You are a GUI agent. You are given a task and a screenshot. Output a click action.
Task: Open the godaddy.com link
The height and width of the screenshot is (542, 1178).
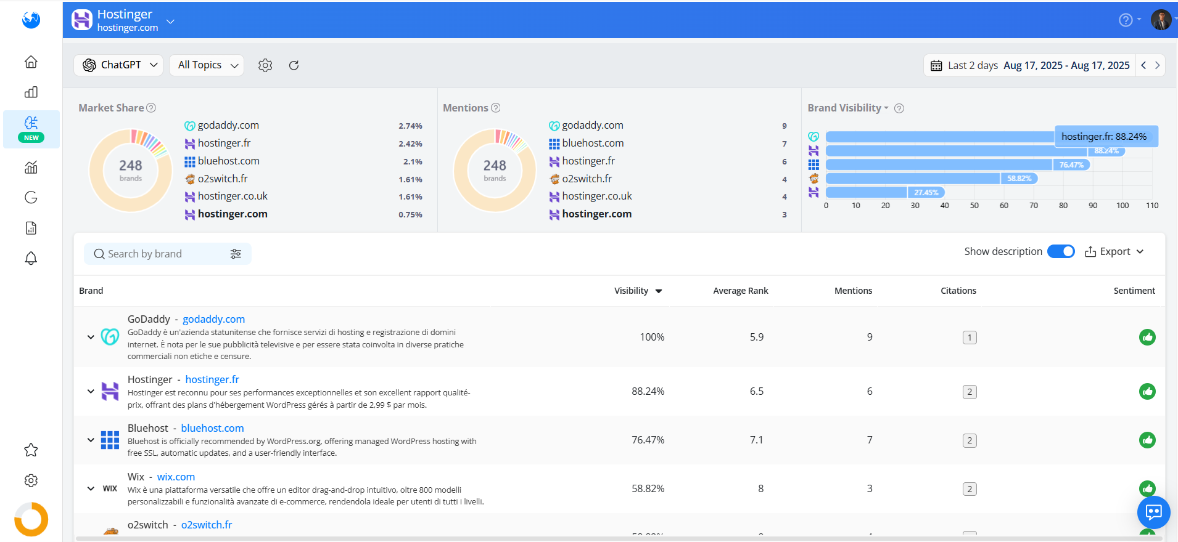click(x=213, y=319)
